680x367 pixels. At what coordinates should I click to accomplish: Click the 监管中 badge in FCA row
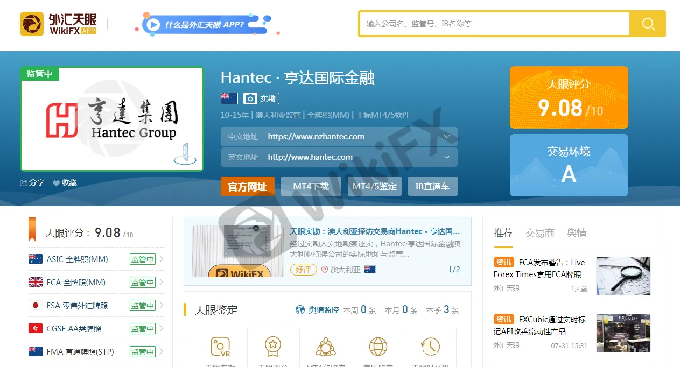(x=142, y=283)
